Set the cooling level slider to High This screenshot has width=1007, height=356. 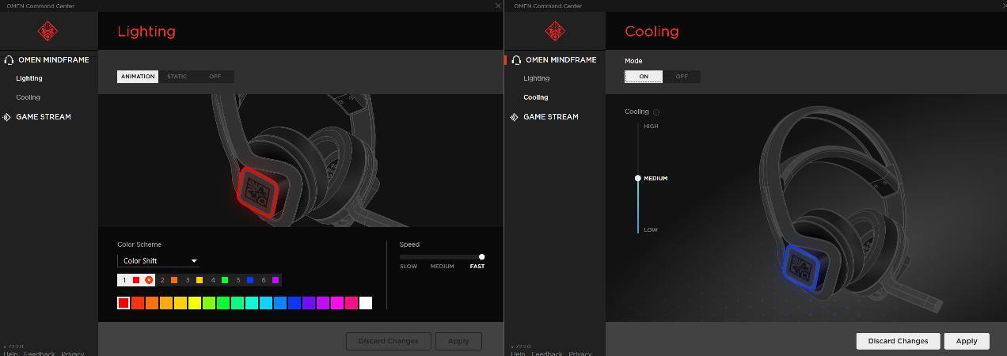pos(638,127)
